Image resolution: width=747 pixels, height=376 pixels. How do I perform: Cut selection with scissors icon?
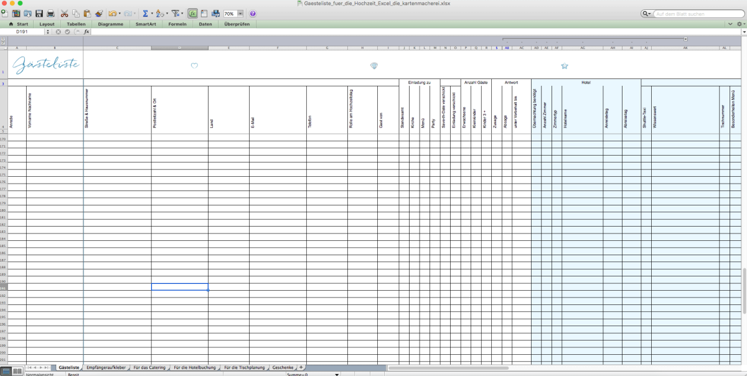[64, 13]
